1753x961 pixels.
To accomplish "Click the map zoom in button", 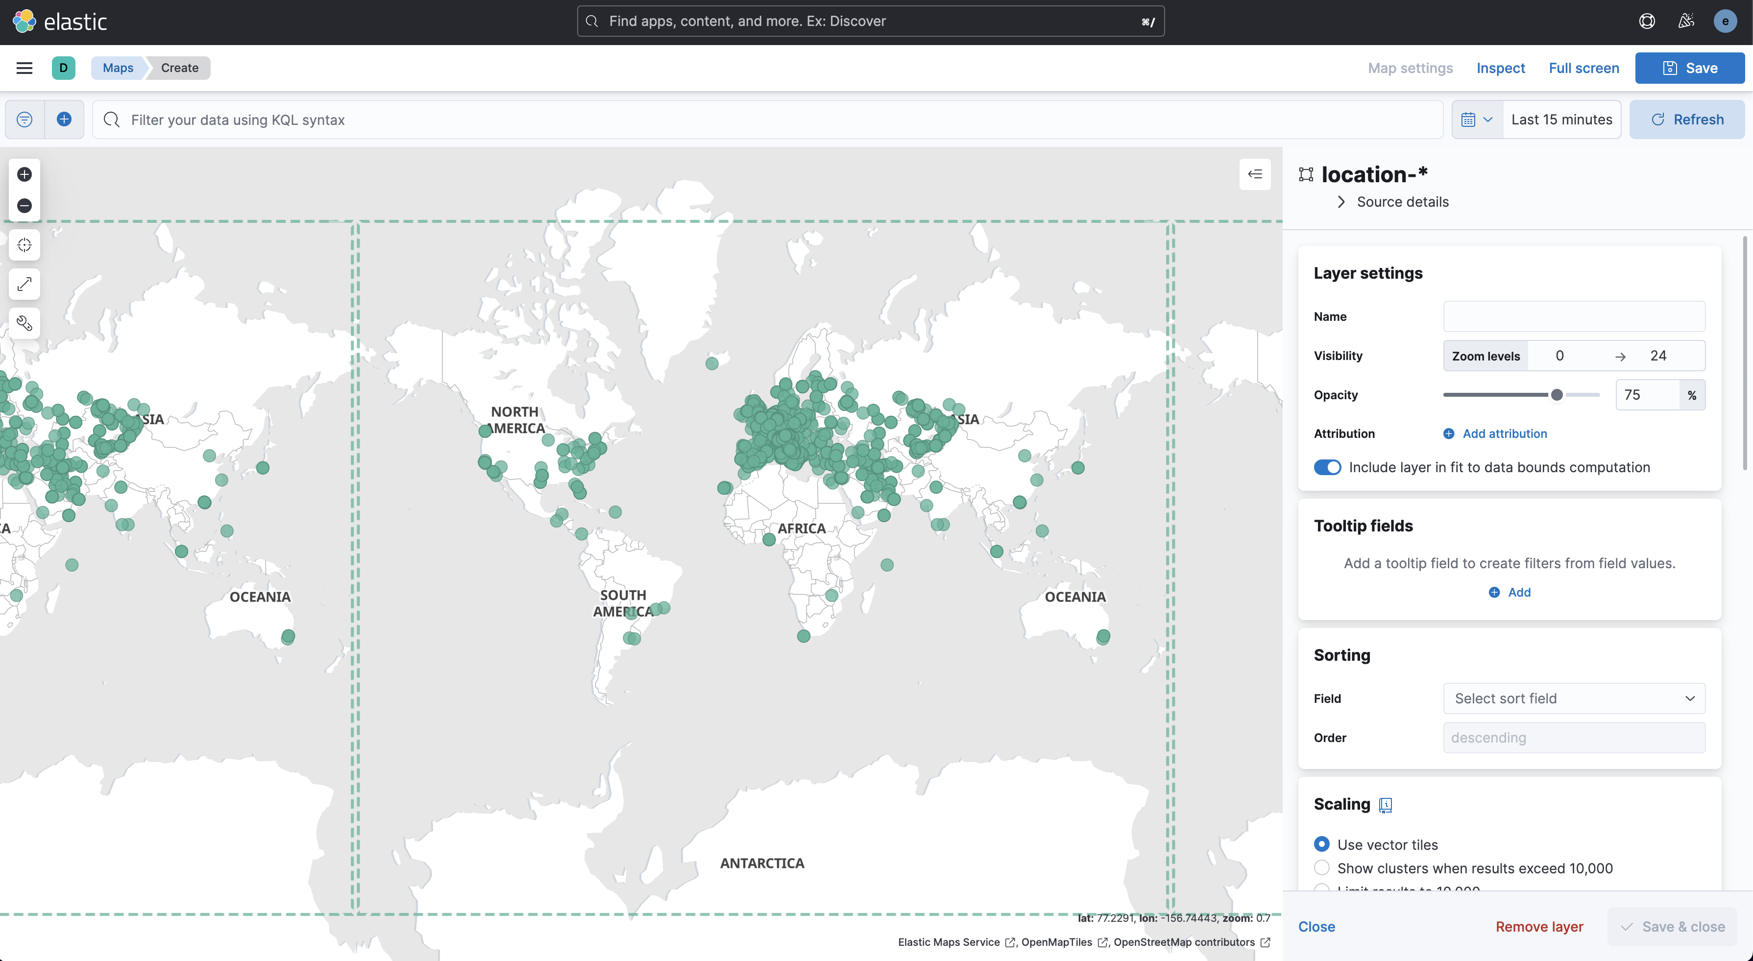I will (x=24, y=175).
